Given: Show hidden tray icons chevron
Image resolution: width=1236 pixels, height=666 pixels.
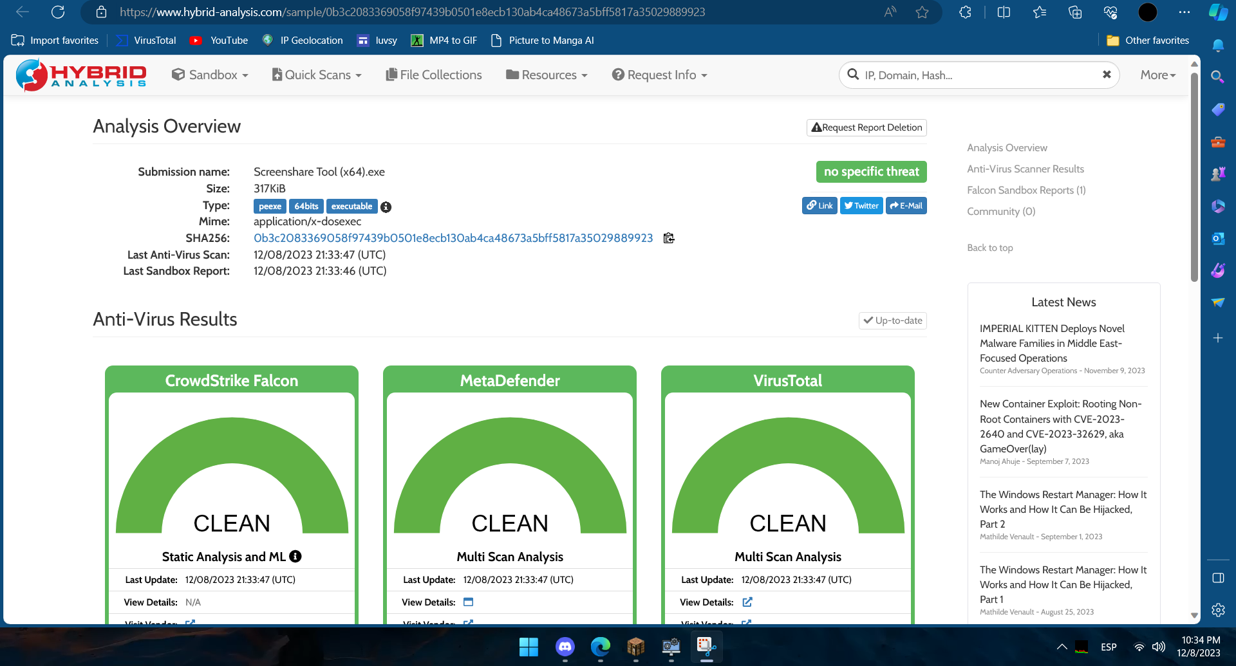Looking at the screenshot, I should coord(1062,647).
